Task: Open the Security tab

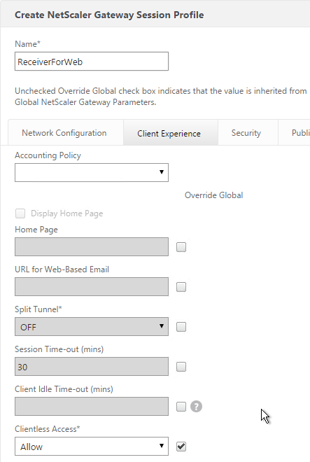Action: 248,133
